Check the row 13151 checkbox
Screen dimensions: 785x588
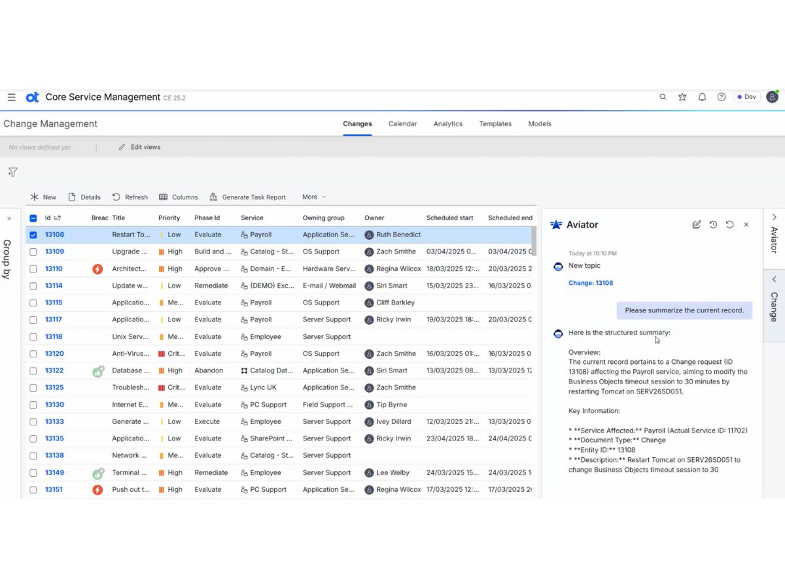(33, 490)
